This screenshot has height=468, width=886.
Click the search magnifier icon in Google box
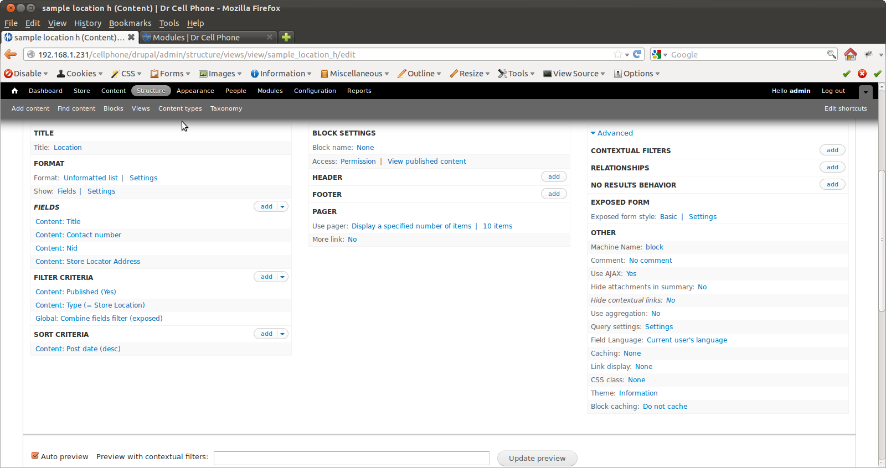(831, 54)
